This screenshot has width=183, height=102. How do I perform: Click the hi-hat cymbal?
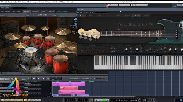point(20,46)
